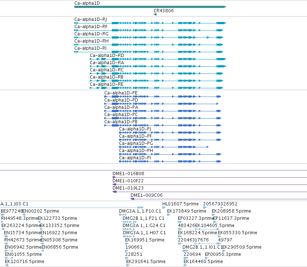Select the Ca-alpha1D-PE protein label

tap(121, 93)
